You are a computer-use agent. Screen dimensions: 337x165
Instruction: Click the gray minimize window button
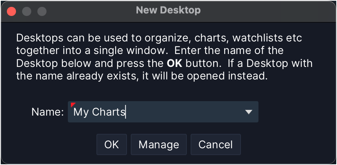coord(27,11)
